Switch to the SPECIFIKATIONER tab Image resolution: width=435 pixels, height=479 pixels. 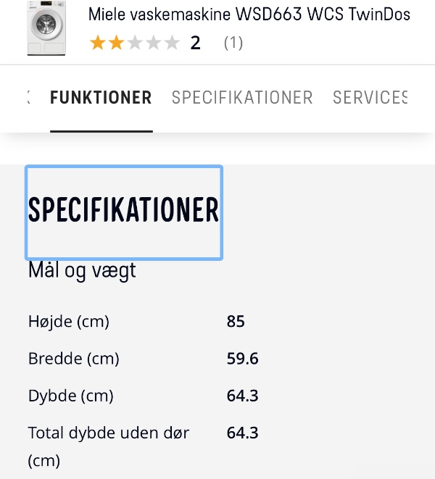tap(242, 98)
